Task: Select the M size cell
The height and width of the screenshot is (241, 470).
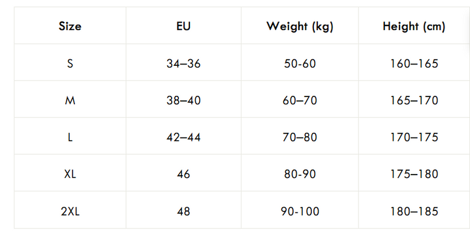Action: tap(70, 100)
